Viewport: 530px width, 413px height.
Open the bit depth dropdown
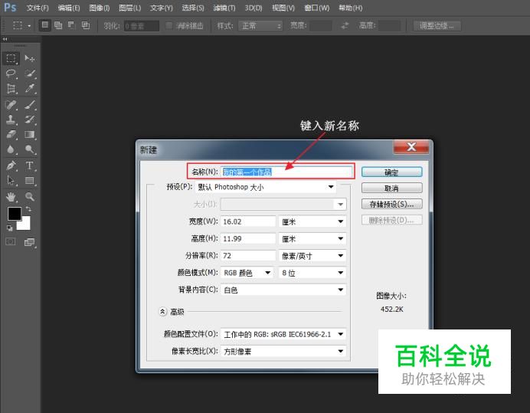(x=312, y=273)
